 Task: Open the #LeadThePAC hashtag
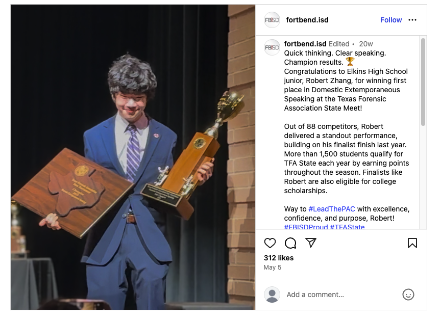[x=332, y=209]
